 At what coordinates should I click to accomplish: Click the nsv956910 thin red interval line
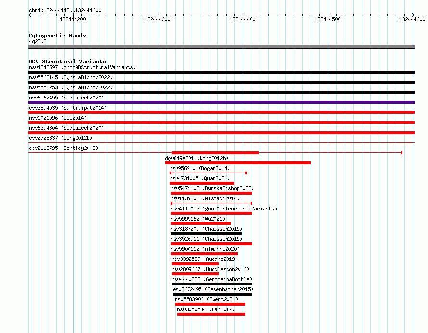208,173
